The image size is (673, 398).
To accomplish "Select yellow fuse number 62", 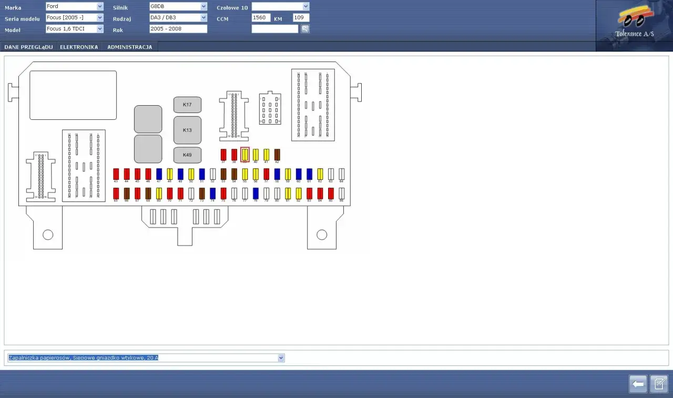I will point(320,174).
